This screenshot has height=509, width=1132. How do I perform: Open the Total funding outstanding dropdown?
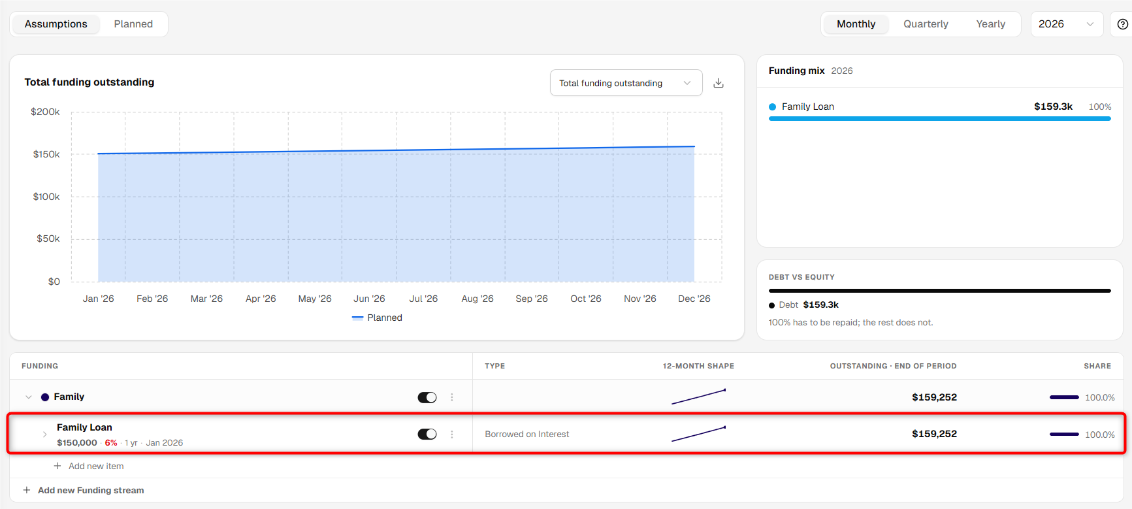click(626, 83)
